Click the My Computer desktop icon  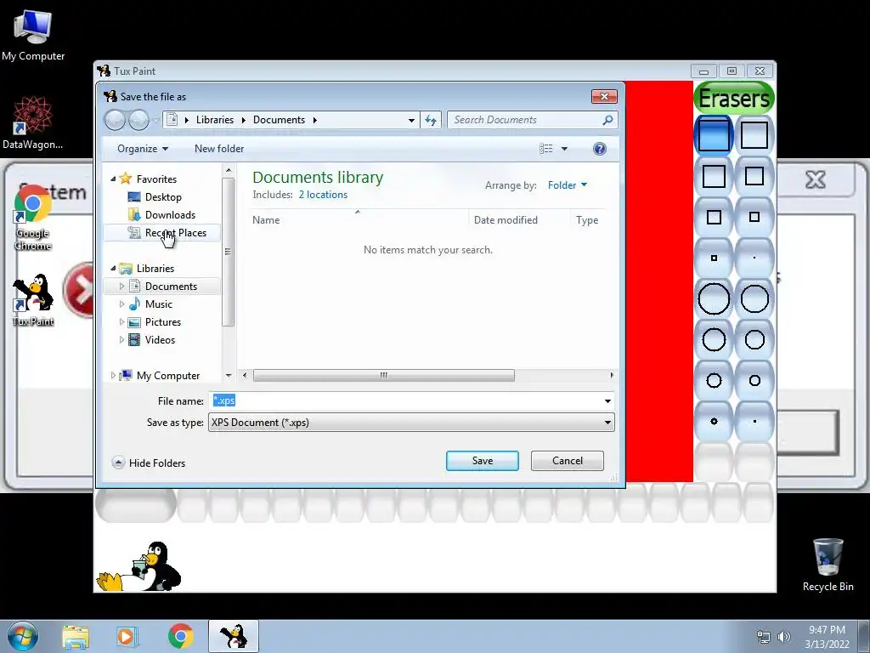33,34
